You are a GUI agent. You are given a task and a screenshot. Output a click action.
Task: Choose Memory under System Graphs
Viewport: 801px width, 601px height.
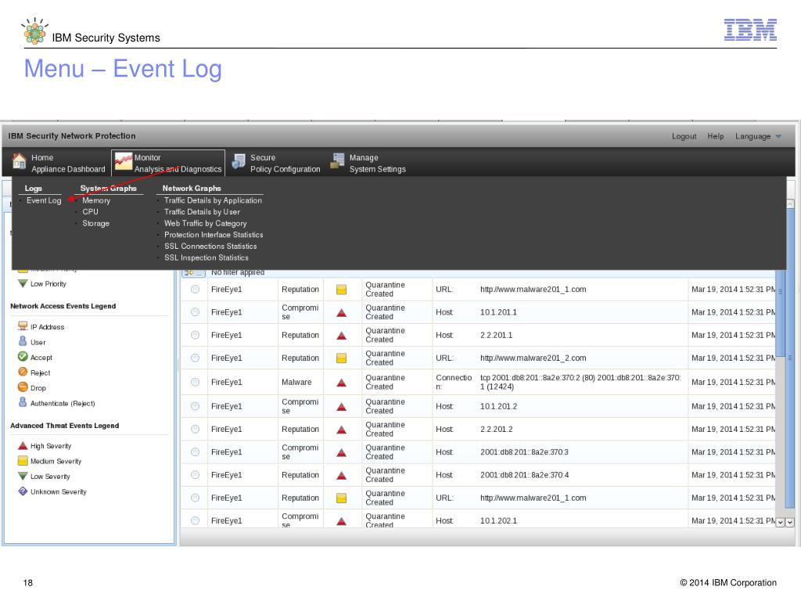pos(96,201)
